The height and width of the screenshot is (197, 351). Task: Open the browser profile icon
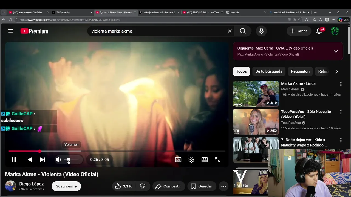327,20
